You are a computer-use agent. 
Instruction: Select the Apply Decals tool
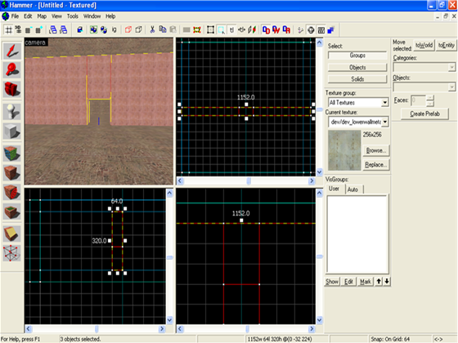12,192
